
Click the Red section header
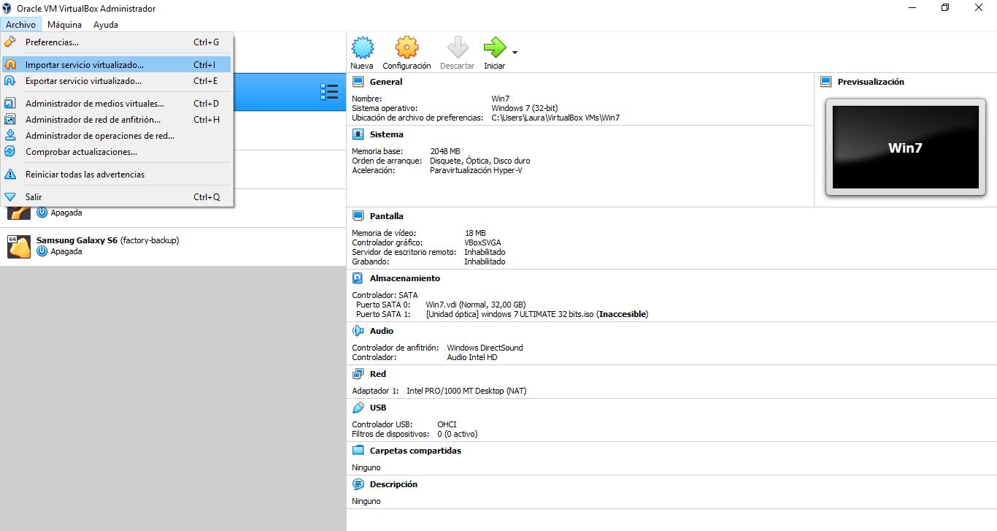pyautogui.click(x=378, y=374)
